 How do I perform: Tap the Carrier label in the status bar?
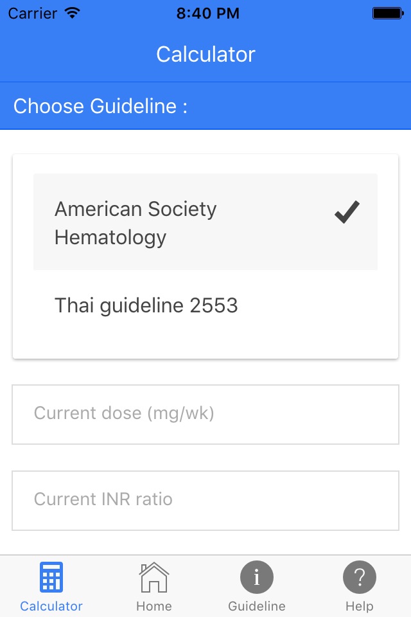pyautogui.click(x=33, y=13)
